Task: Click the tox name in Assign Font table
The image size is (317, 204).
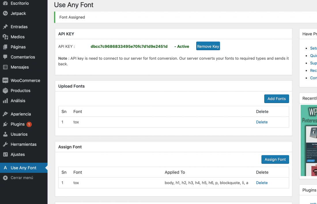Action: tap(76, 183)
